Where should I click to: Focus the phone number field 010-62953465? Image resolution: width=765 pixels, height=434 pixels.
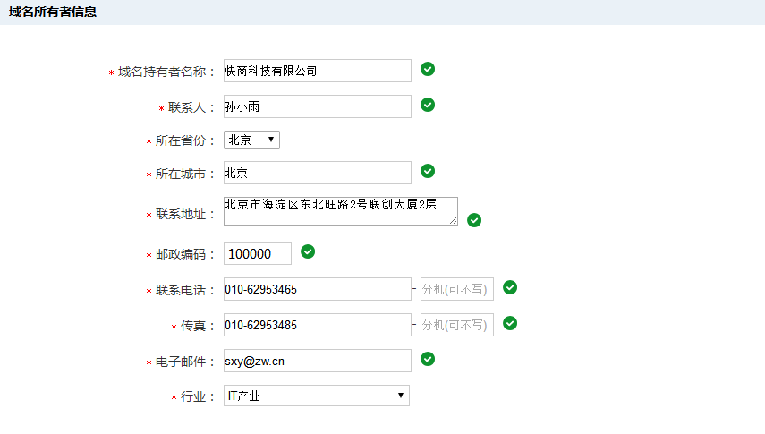pyautogui.click(x=318, y=289)
